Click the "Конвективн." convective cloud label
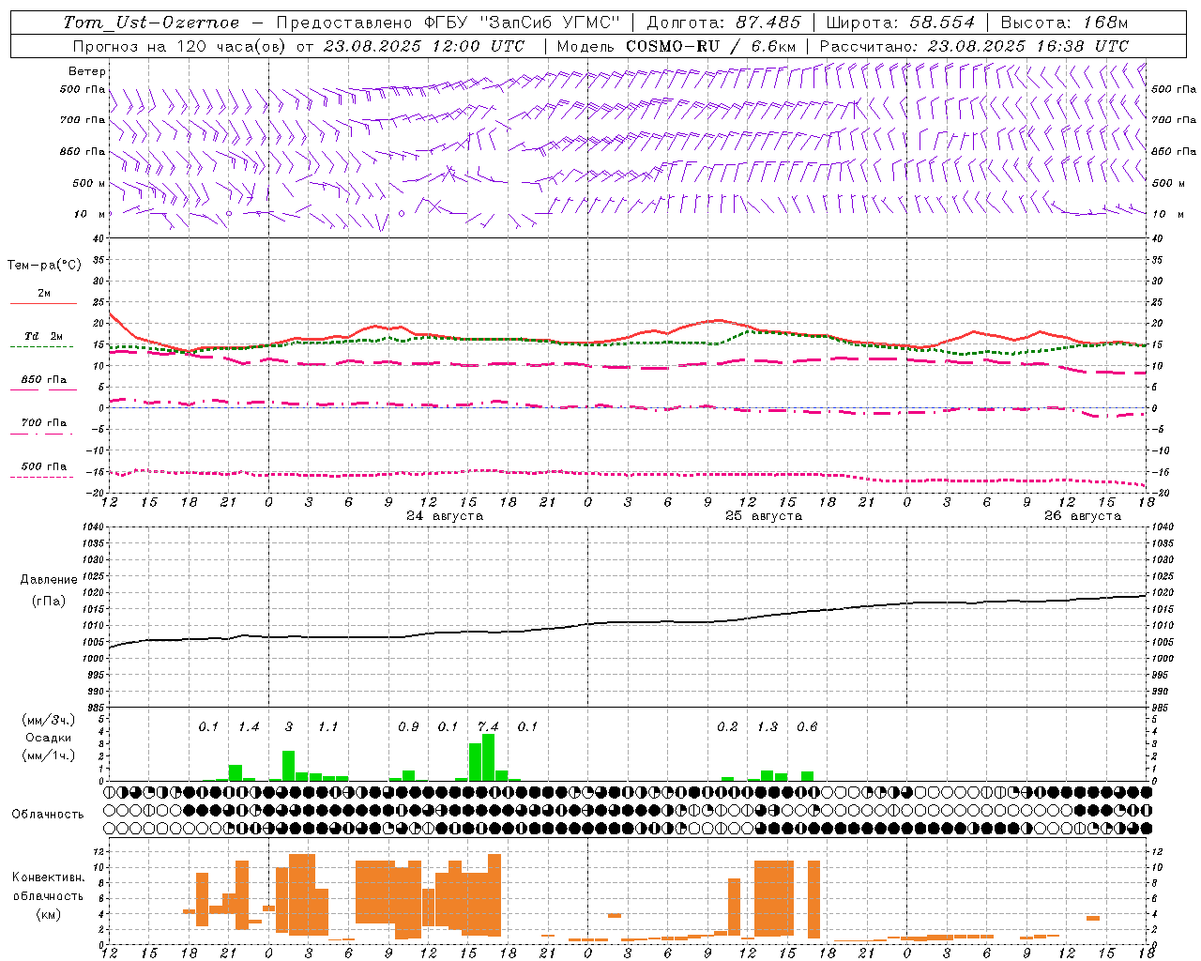The image size is (1201, 961). click(x=49, y=877)
